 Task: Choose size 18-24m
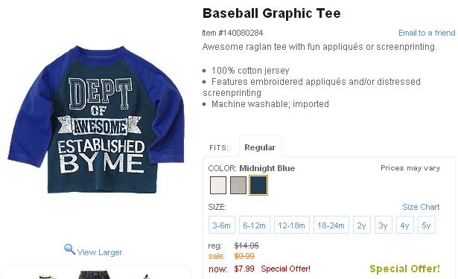(x=331, y=225)
